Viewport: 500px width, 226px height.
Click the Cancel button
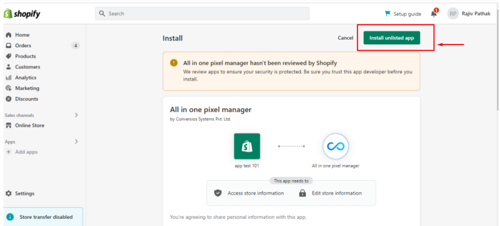click(345, 38)
